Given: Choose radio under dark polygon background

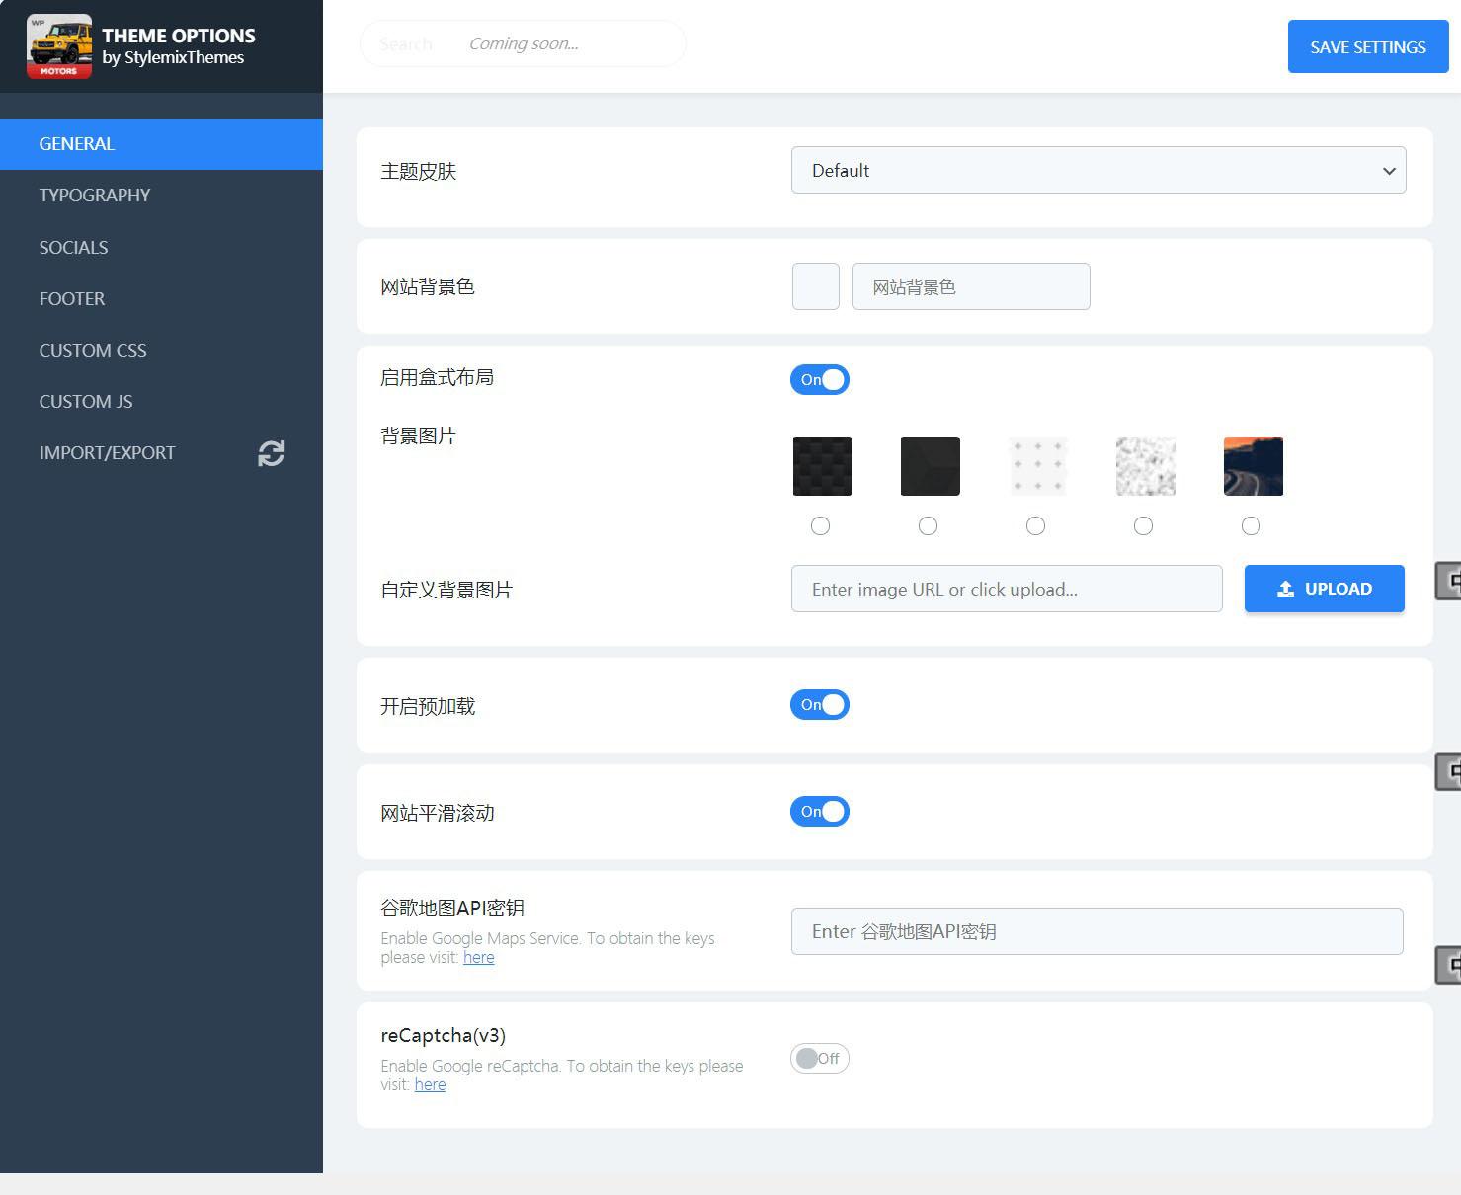Looking at the screenshot, I should point(928,526).
